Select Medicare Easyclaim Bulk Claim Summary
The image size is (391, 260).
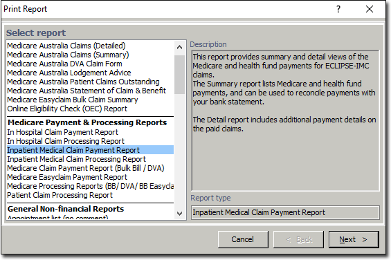(73, 100)
